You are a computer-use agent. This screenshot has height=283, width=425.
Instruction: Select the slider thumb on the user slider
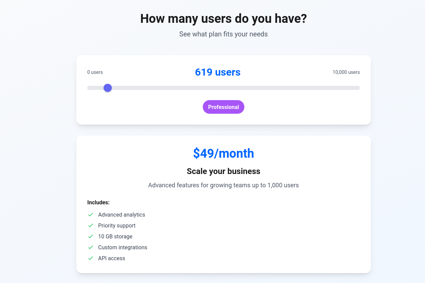pos(107,88)
